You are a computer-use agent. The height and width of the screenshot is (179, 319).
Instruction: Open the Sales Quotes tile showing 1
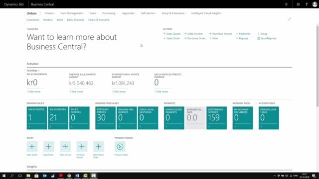coord(37,118)
